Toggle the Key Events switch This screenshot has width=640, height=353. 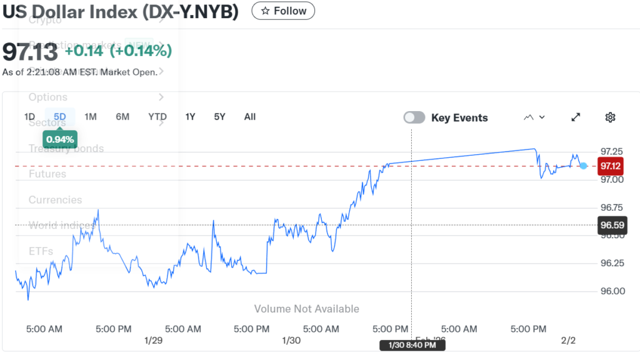tap(414, 117)
